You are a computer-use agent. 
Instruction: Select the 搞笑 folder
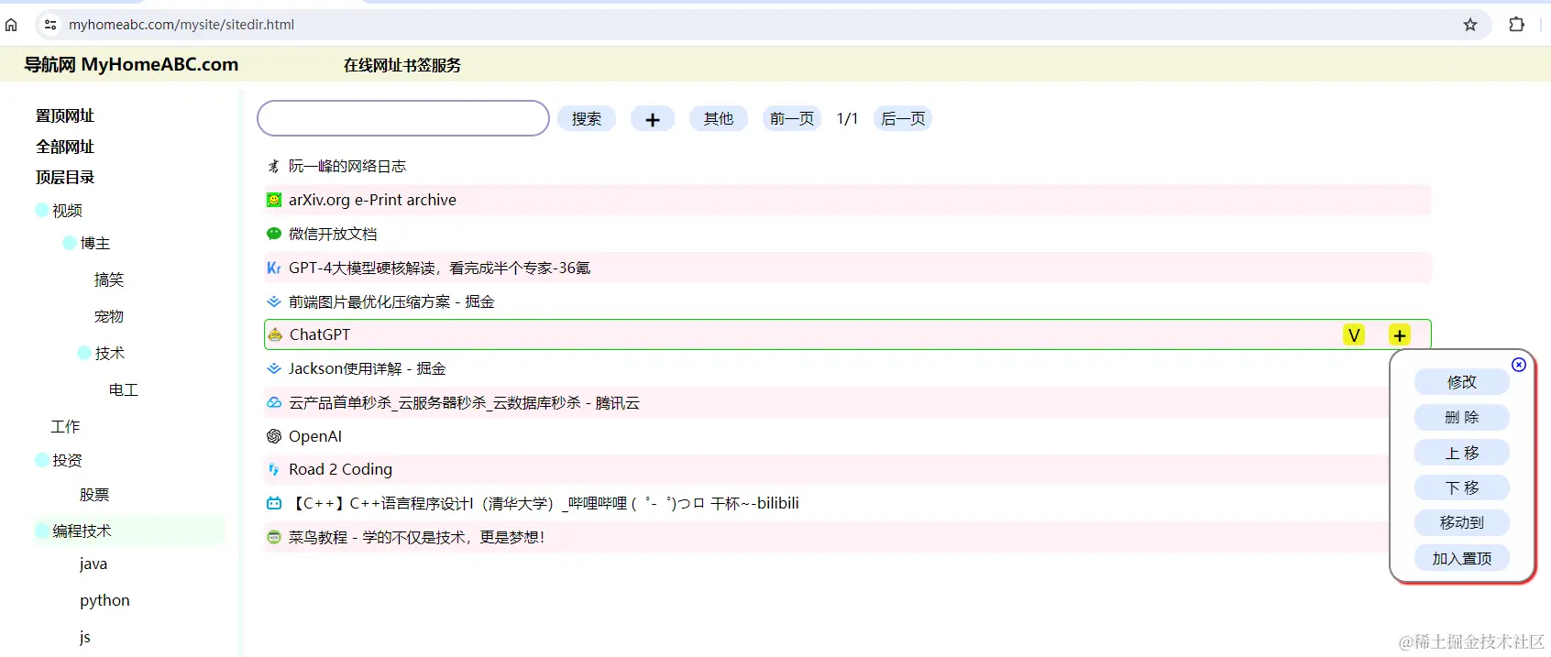pos(109,279)
